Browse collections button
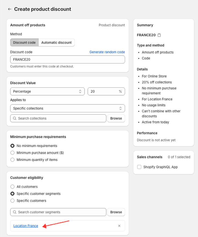The height and width of the screenshot is (237, 198). [x=116, y=118]
